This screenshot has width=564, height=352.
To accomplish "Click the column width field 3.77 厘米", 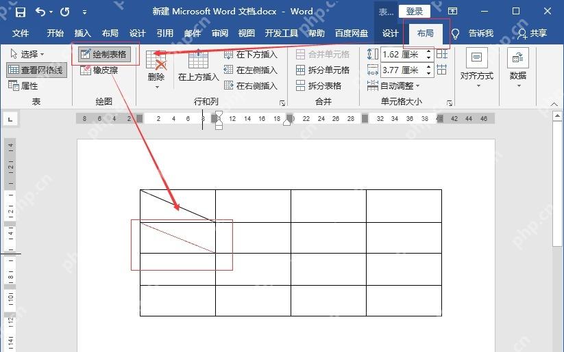I will point(402,70).
